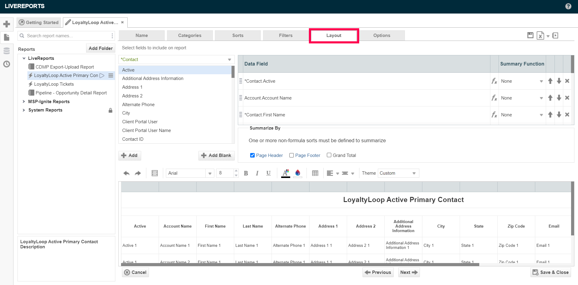The image size is (578, 285).
Task: Click the Add field button
Action: tap(129, 155)
